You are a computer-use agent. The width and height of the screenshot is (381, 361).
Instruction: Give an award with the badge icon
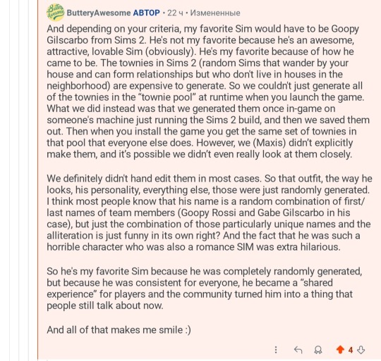coord(318,350)
